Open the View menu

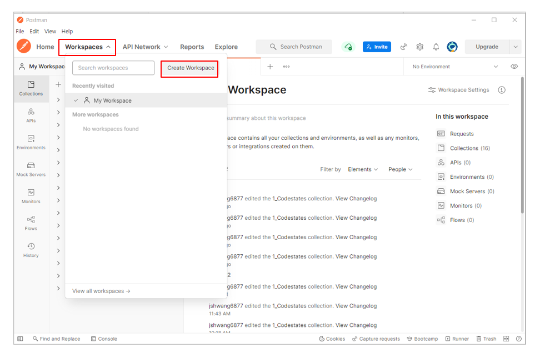pos(50,31)
